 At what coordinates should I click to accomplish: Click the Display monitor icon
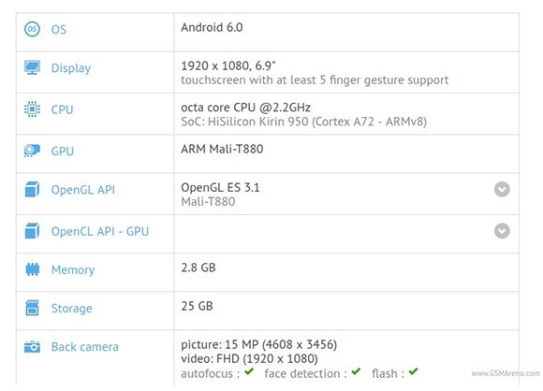tap(32, 67)
